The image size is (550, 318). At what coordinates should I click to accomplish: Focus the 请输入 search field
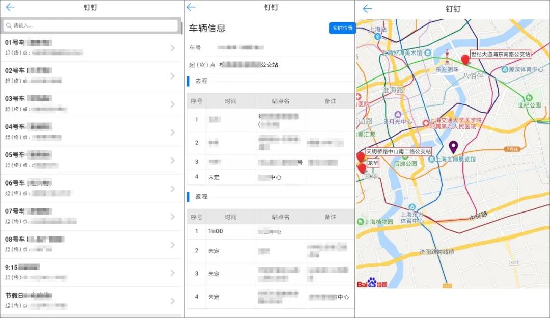click(x=91, y=25)
